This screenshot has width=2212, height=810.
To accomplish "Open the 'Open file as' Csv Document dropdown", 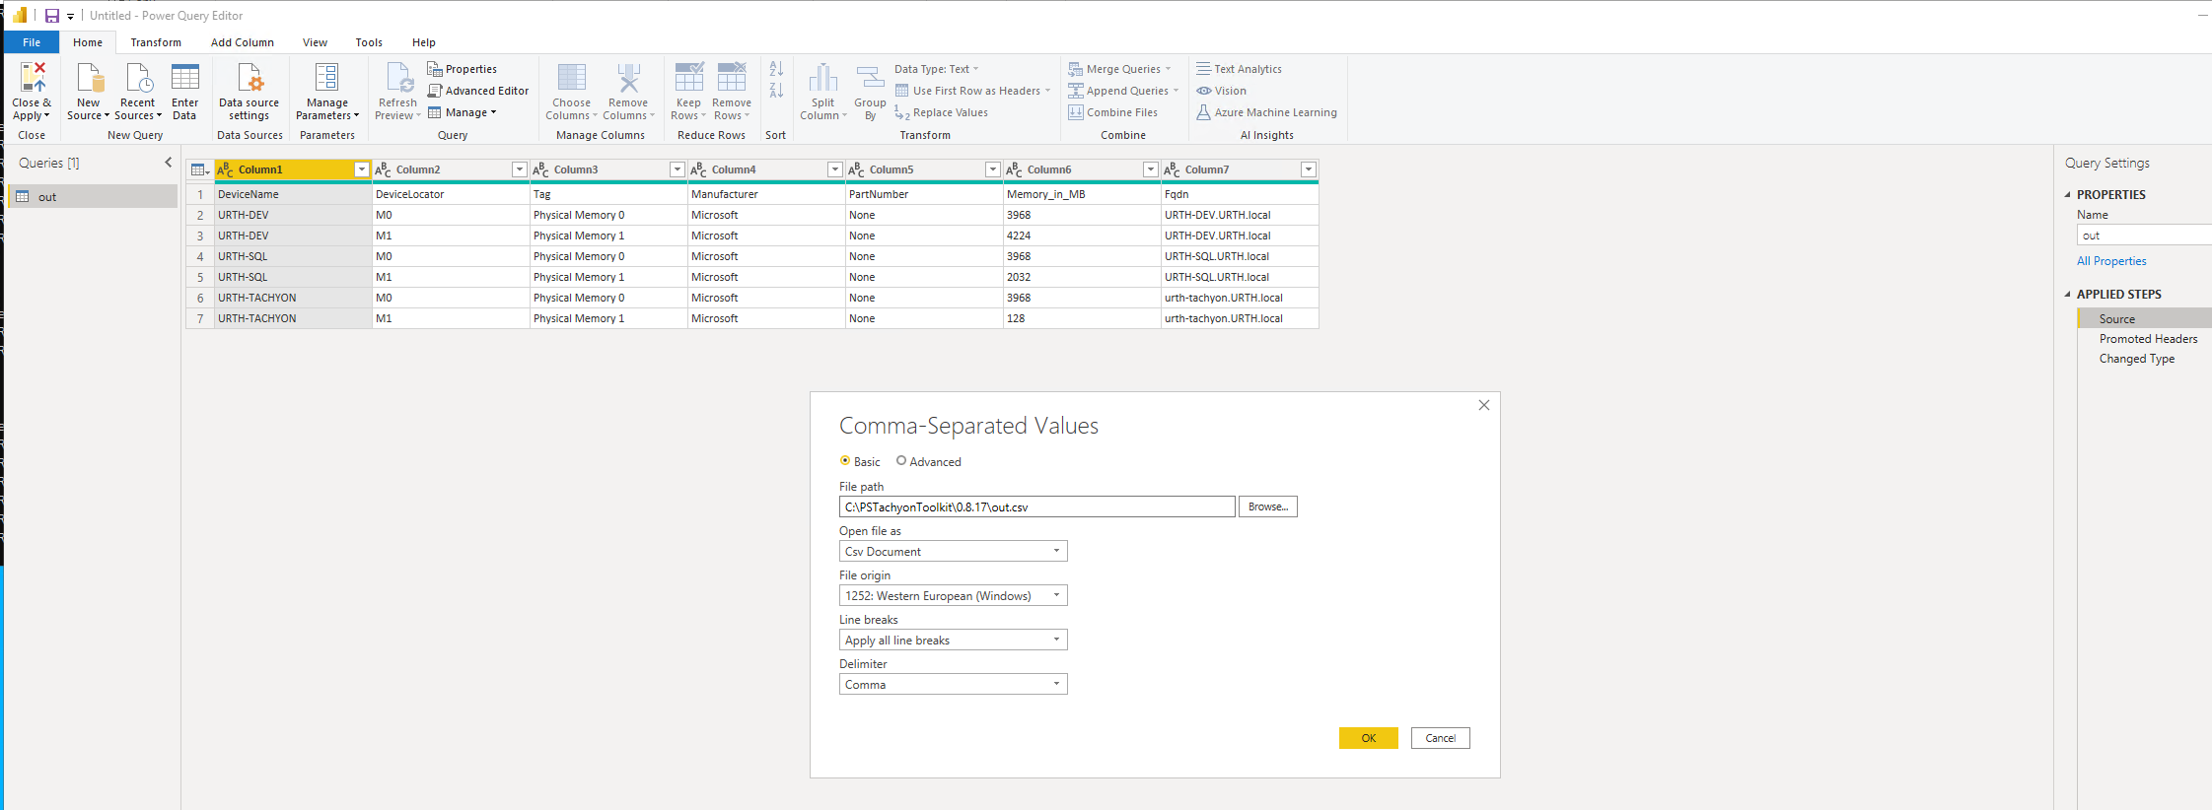I will tap(954, 551).
